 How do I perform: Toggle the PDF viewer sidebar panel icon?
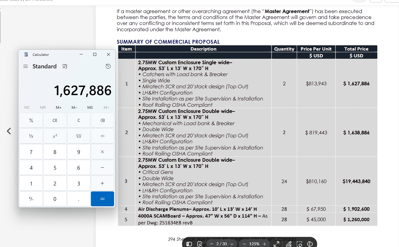click(189, 244)
